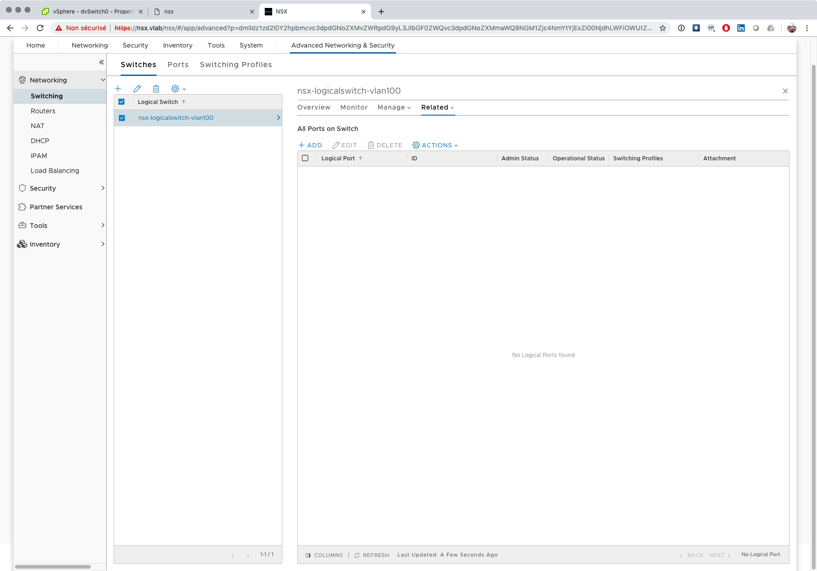Screen dimensions: 817x571
Task: Check the select-all Logical Port checkbox
Action: point(305,158)
